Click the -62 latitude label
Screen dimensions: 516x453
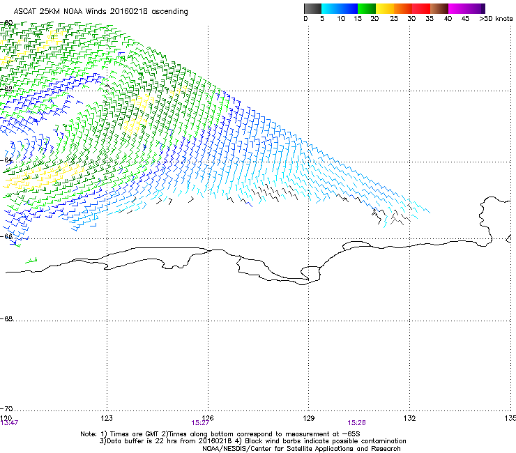pyautogui.click(x=6, y=89)
